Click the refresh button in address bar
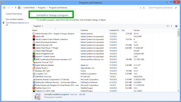Screen dimensions: 181x102 click(x=144, y=8)
